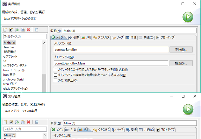Image resolution: width=201 pixels, height=139 pixels.
Task: Click the 名前 field in lower window
Action: tap(130, 123)
